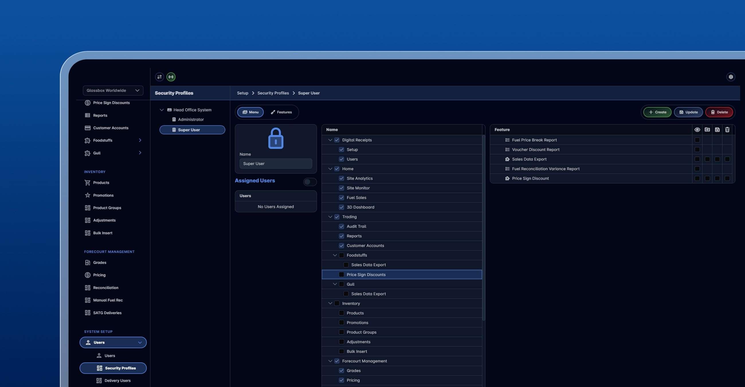The image size is (745, 387).
Task: Click the create folder-plus column header icon
Action: pyautogui.click(x=707, y=130)
